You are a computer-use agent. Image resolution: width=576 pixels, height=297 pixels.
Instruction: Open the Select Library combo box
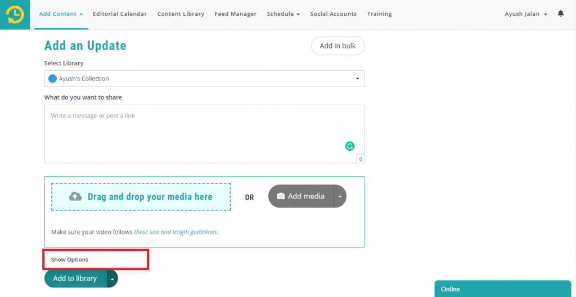(205, 79)
